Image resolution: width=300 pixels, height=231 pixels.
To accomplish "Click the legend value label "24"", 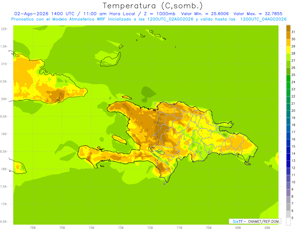I will [x=293, y=82].
